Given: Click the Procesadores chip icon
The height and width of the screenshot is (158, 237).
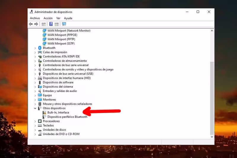Looking at the screenshot, I should point(40,121).
